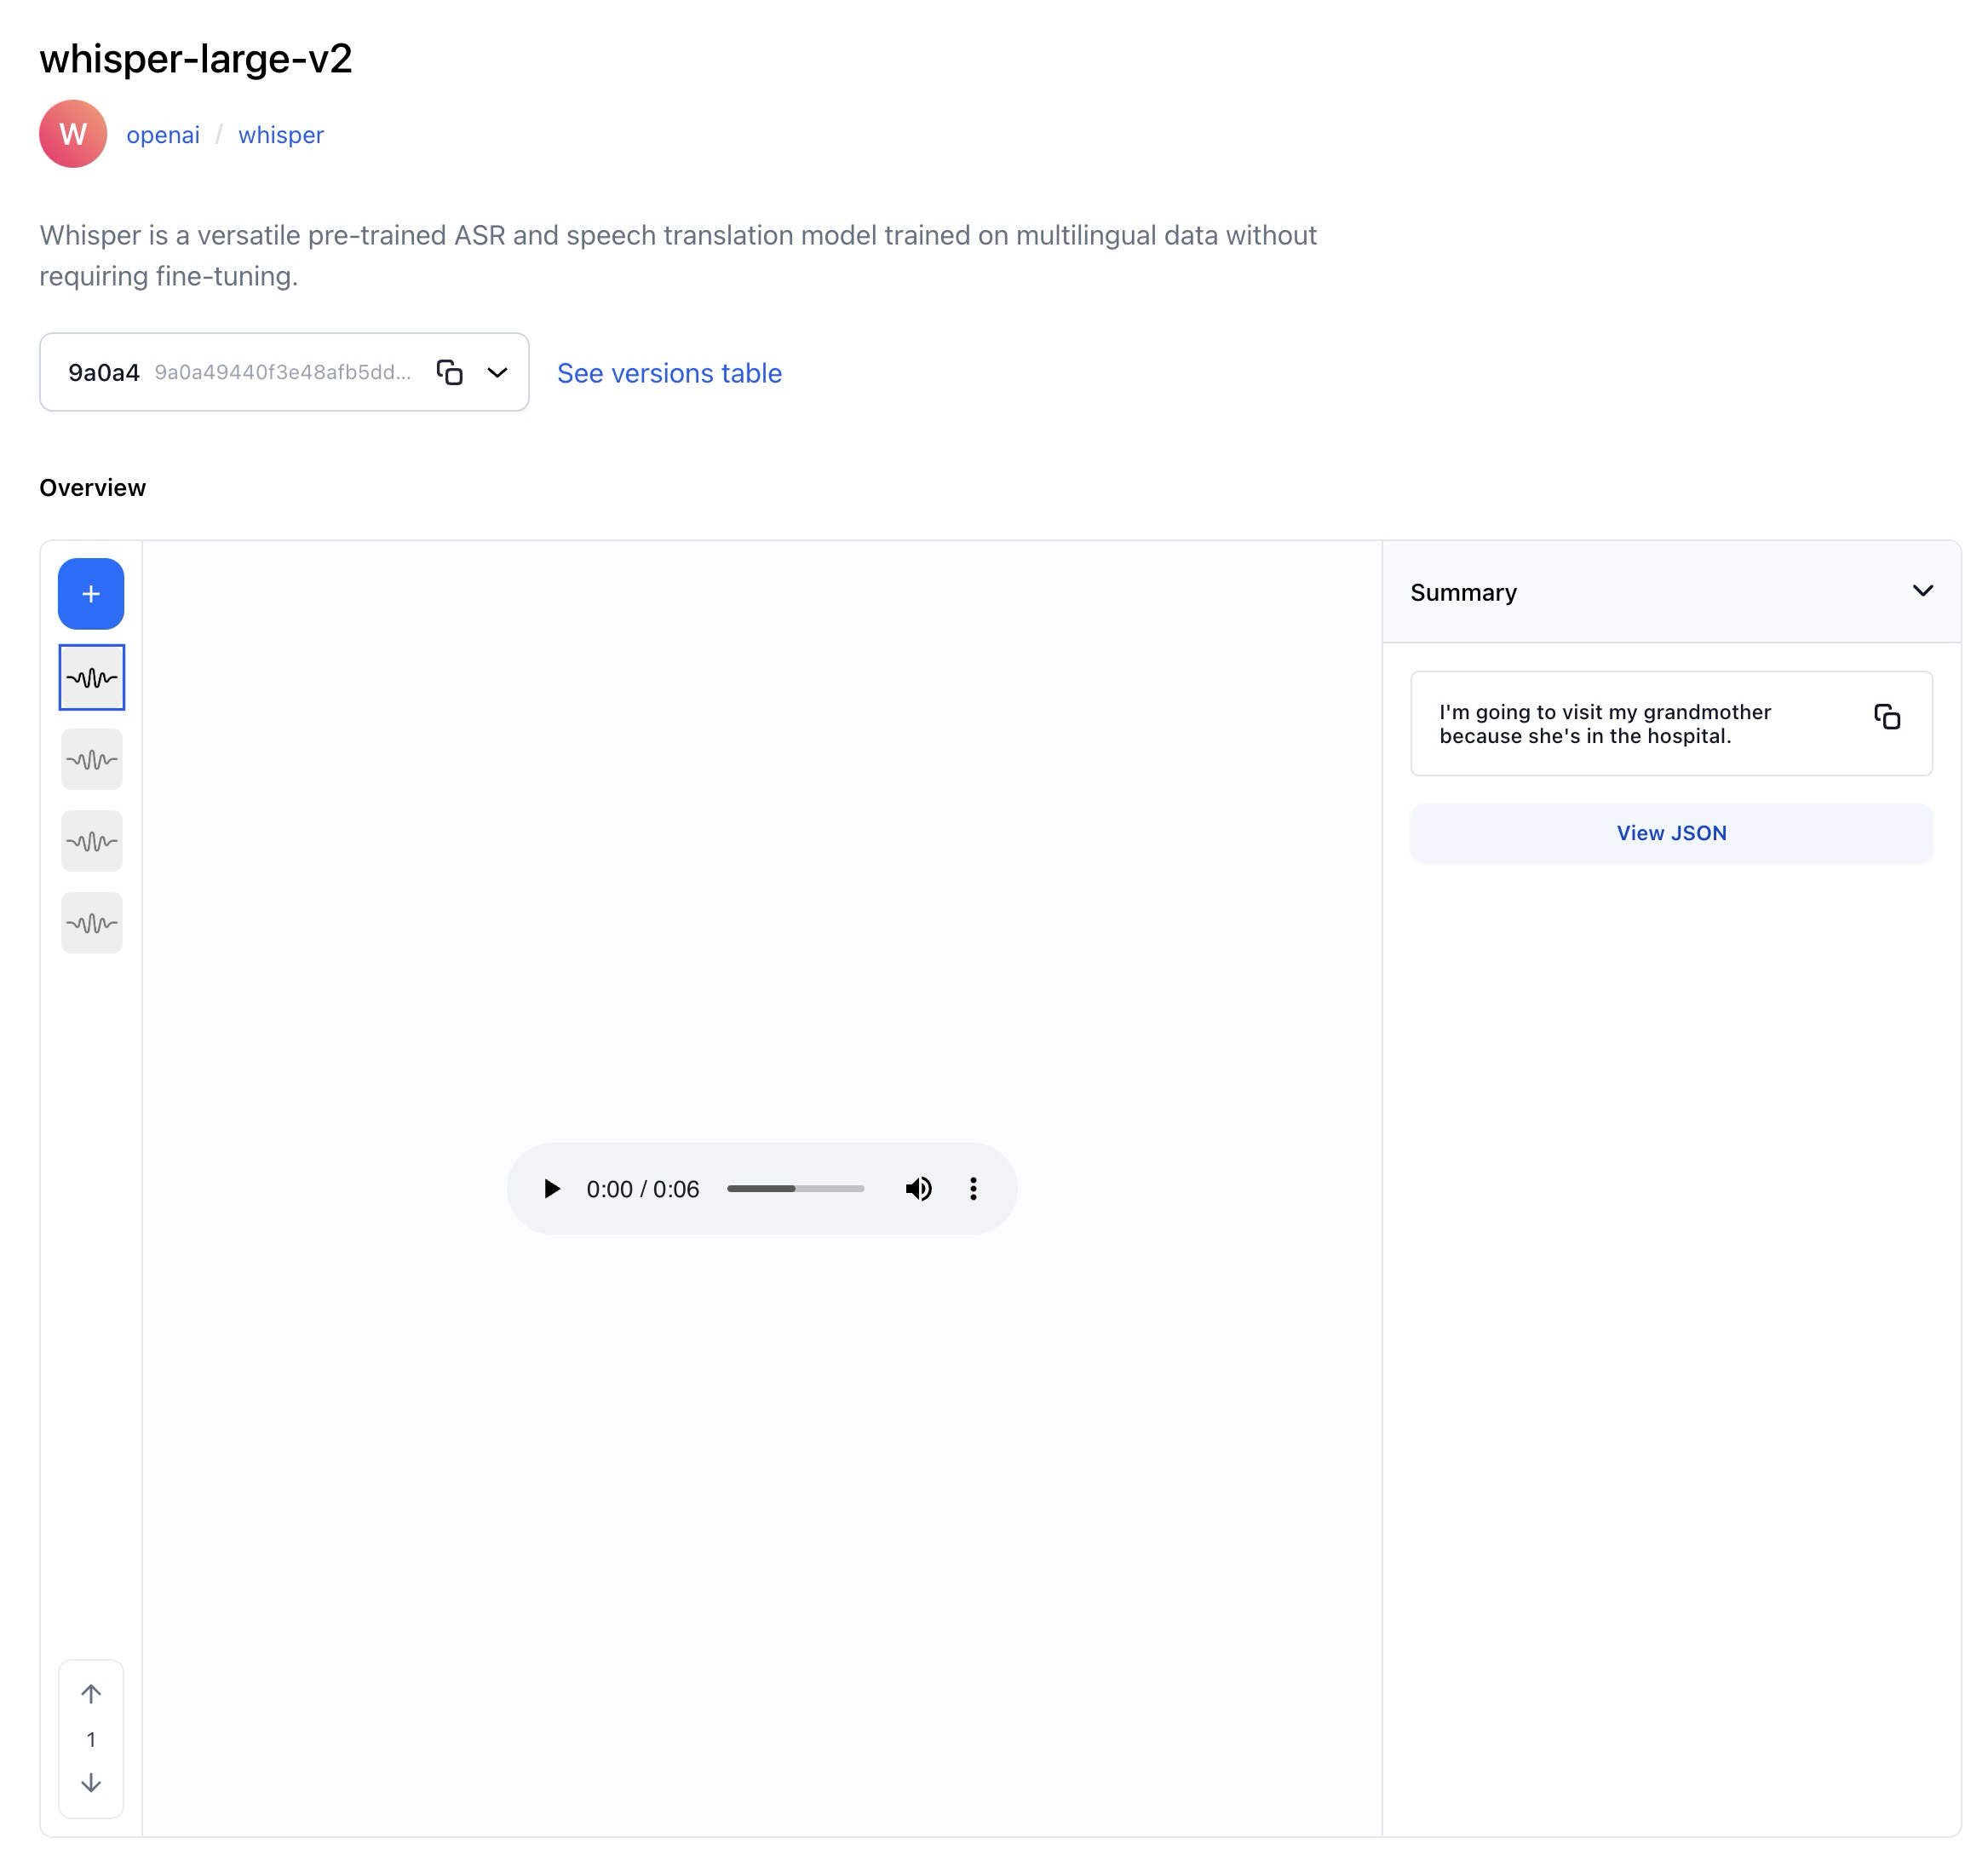
Task: Open See versions table link
Action: pyautogui.click(x=669, y=373)
